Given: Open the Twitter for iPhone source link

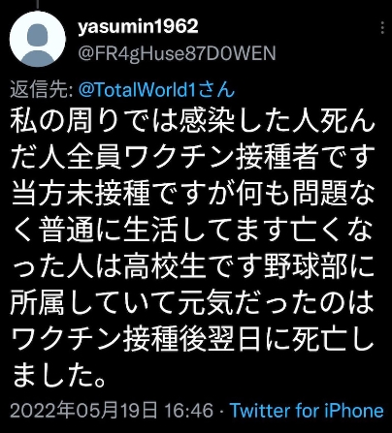Looking at the screenshot, I should [x=307, y=411].
